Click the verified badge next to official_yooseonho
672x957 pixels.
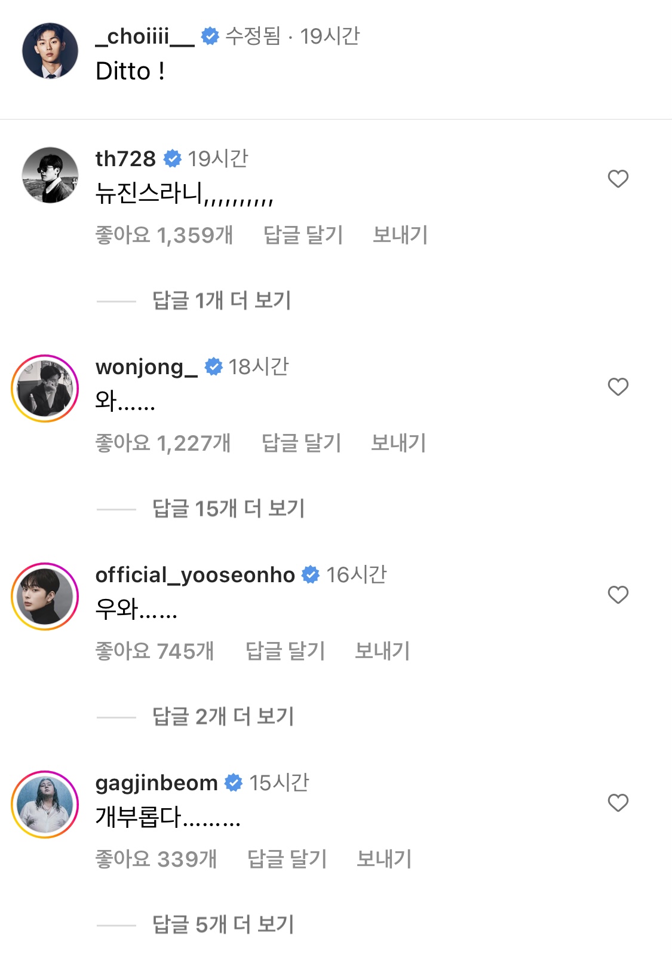click(x=310, y=575)
